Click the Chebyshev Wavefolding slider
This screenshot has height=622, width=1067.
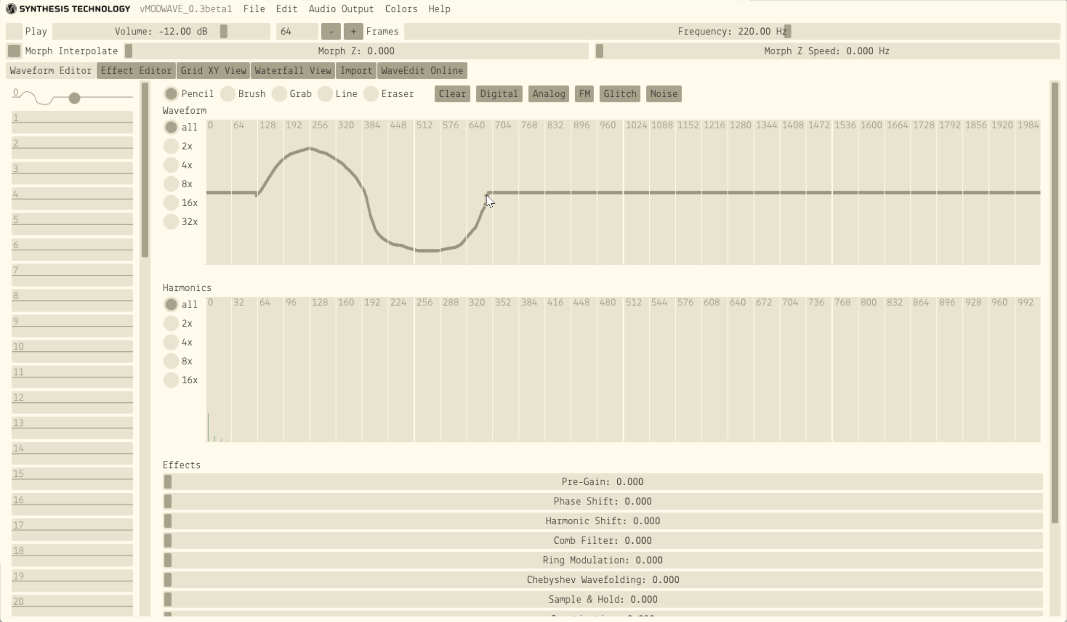tap(602, 580)
